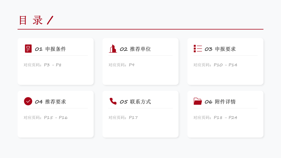Screen dimensions: 281x158
Task: Click the list icon beside 申报要求
Action: (x=198, y=49)
